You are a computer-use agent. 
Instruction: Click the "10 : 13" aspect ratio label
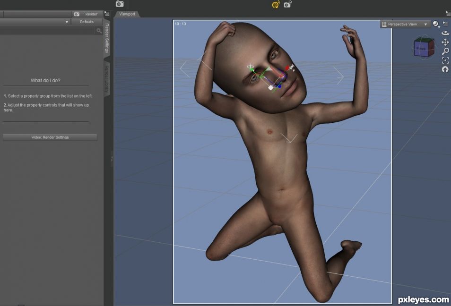(180, 24)
